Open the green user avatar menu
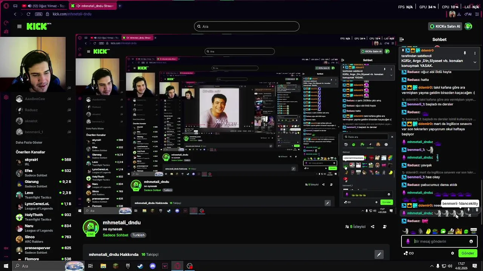 click(x=468, y=26)
